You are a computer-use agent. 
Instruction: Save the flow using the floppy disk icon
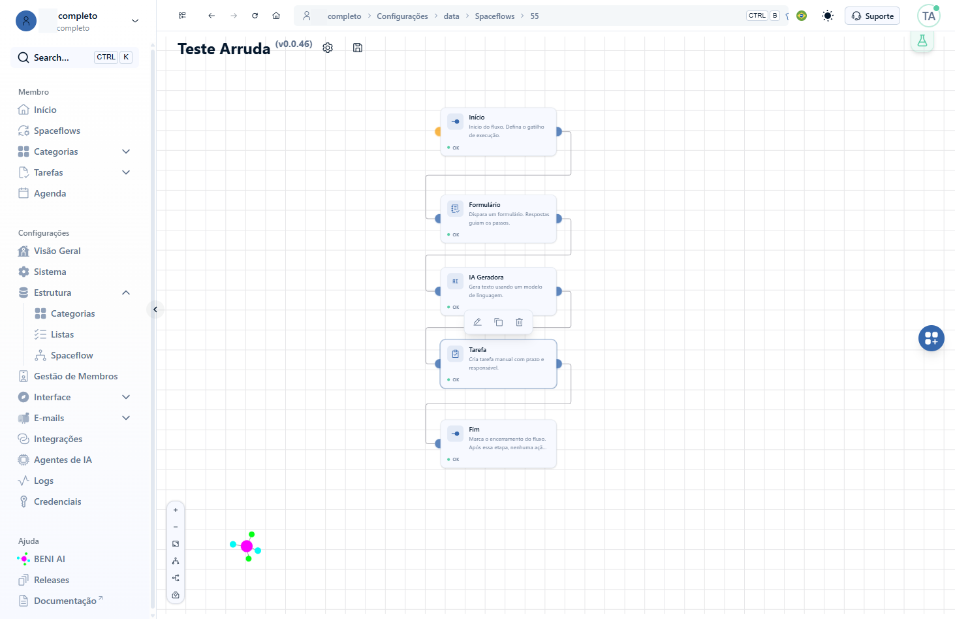[358, 48]
